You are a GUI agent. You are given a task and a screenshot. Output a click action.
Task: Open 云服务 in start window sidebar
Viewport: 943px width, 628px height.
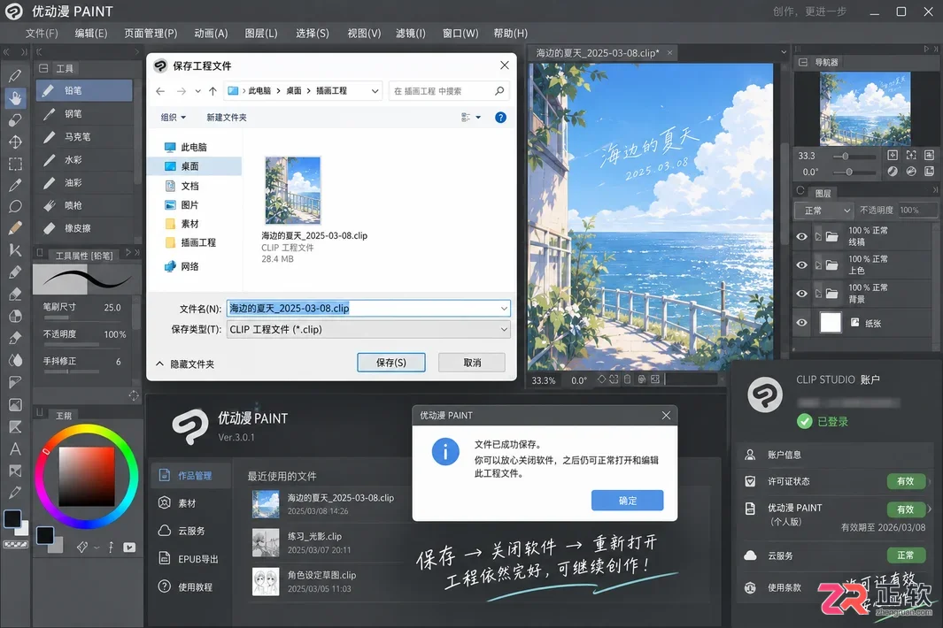(x=190, y=531)
